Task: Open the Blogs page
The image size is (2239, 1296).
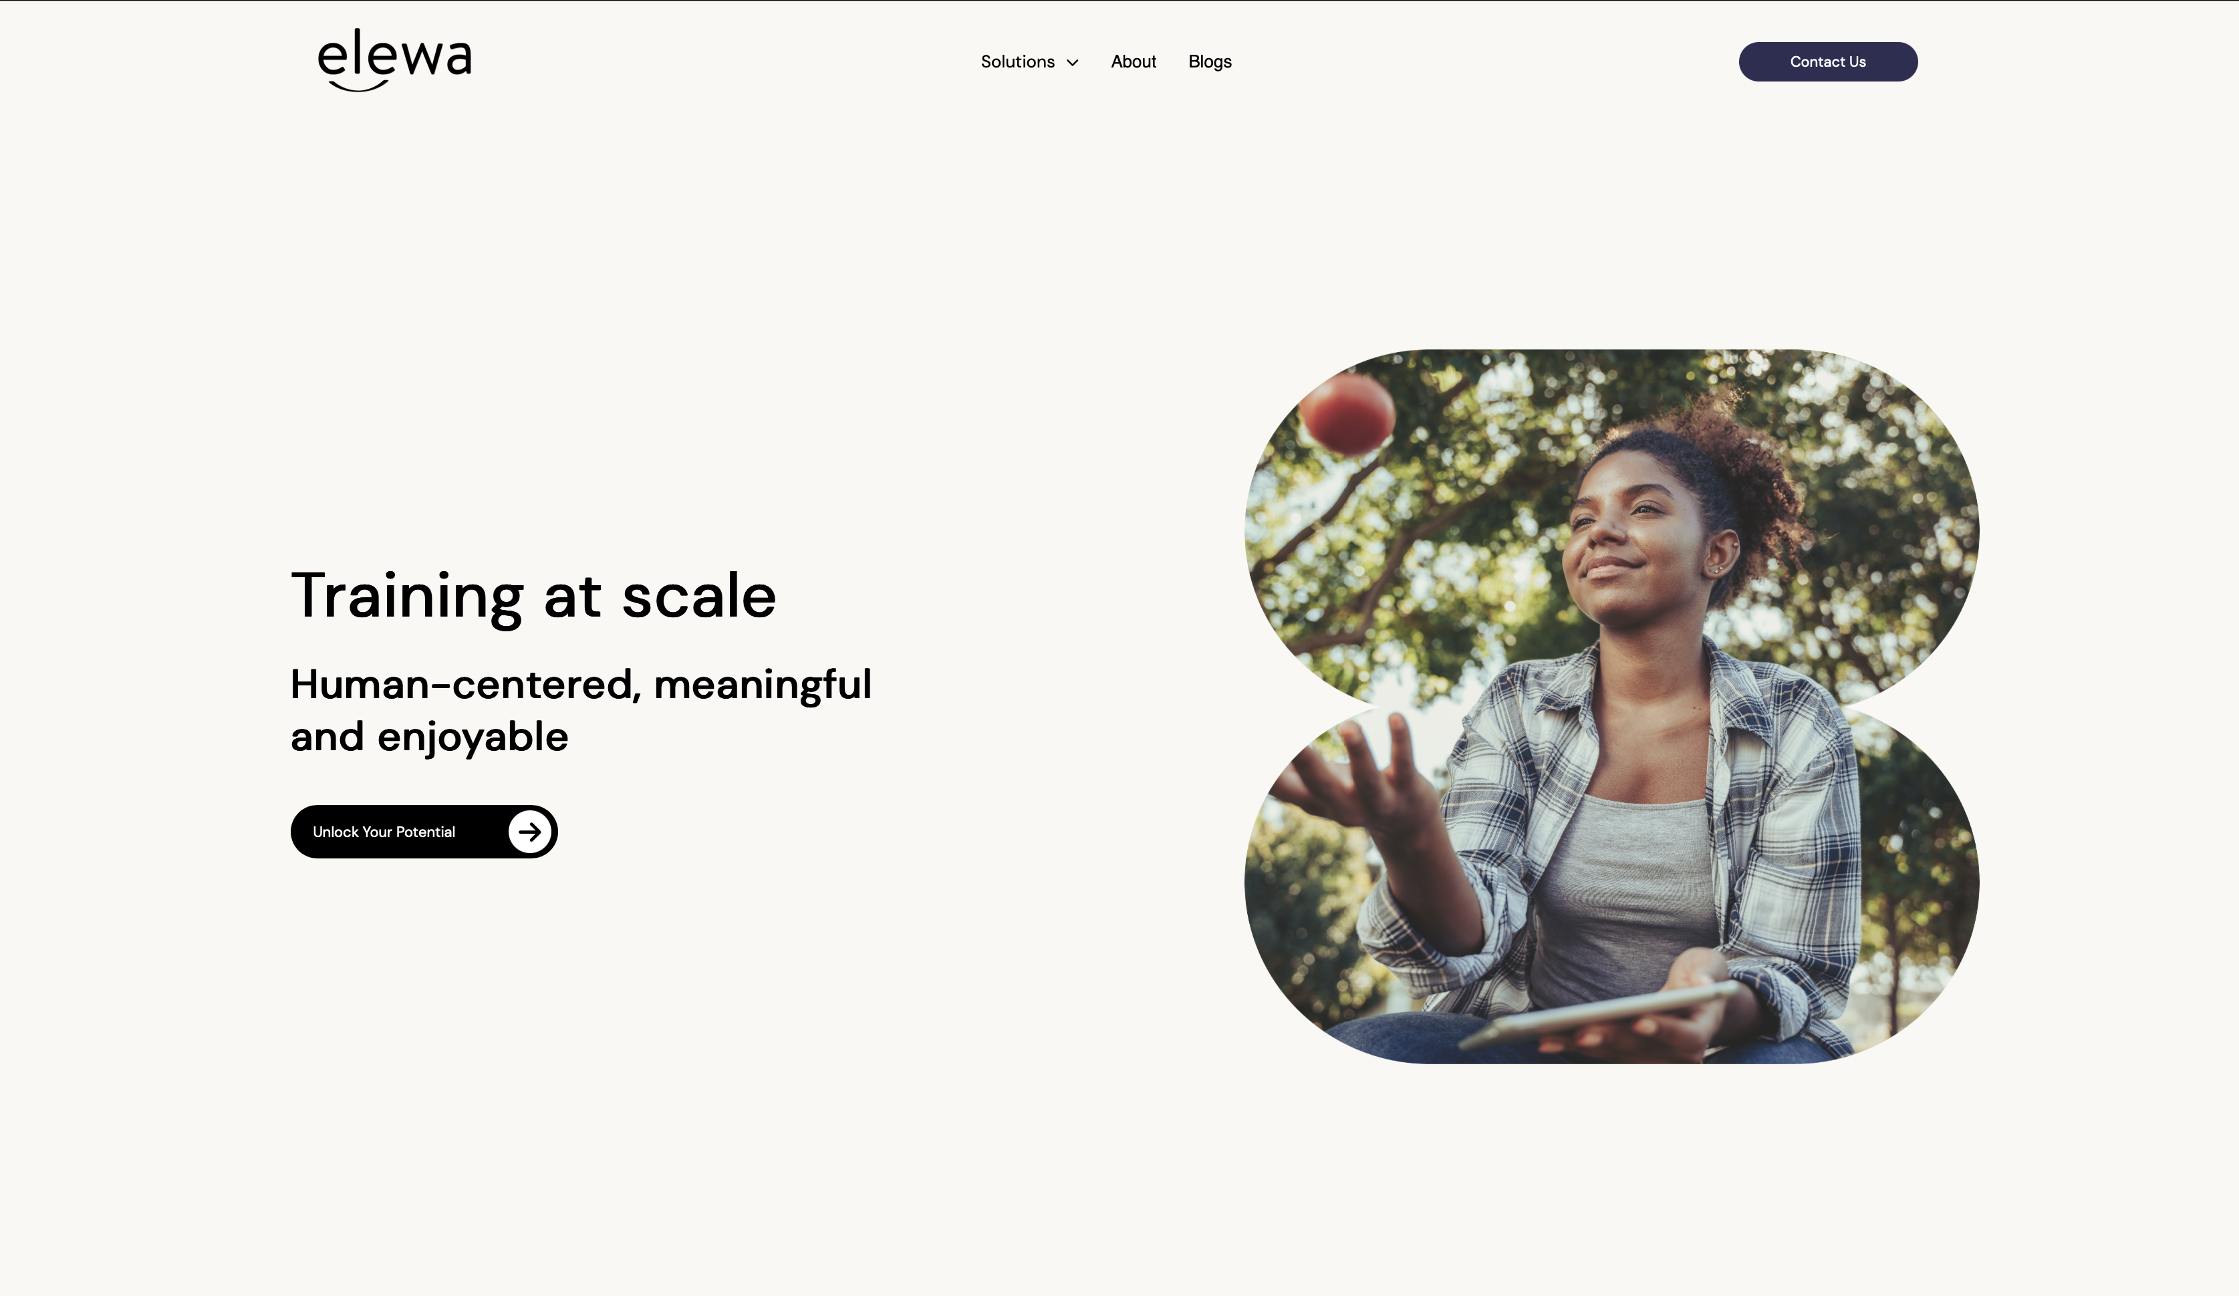Action: 1209,62
